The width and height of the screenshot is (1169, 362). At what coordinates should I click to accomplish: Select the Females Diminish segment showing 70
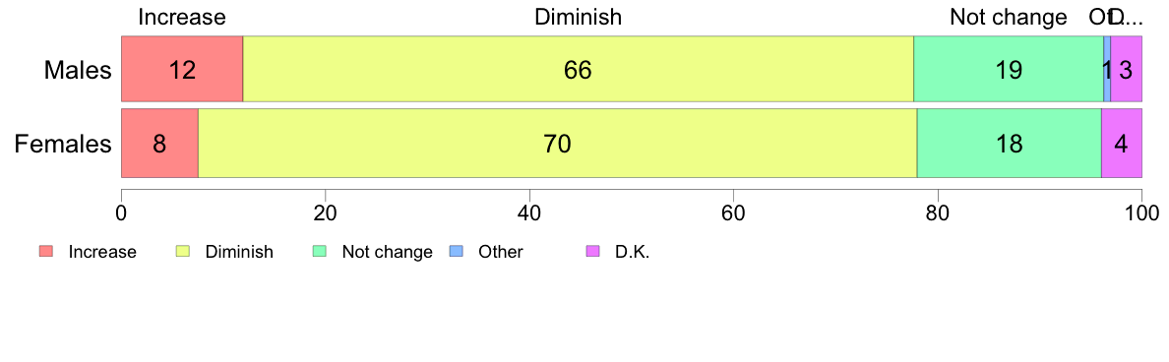558,143
